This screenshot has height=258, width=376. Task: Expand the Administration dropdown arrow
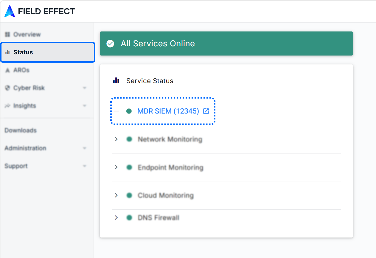[x=85, y=148]
